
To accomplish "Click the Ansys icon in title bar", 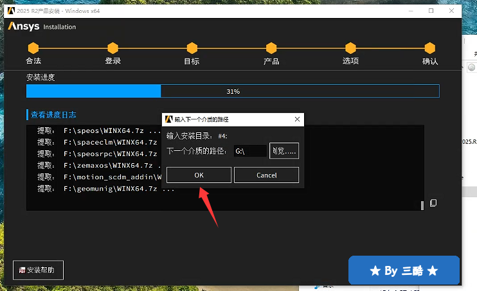I will pos(11,11).
